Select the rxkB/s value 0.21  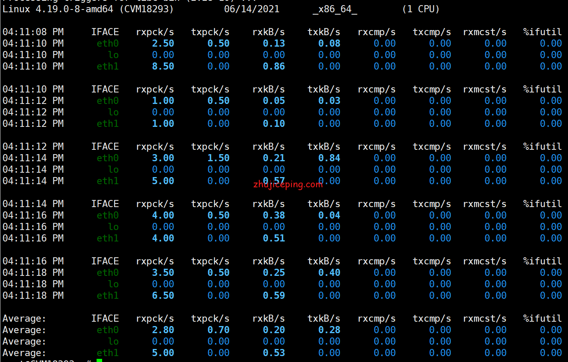[274, 158]
